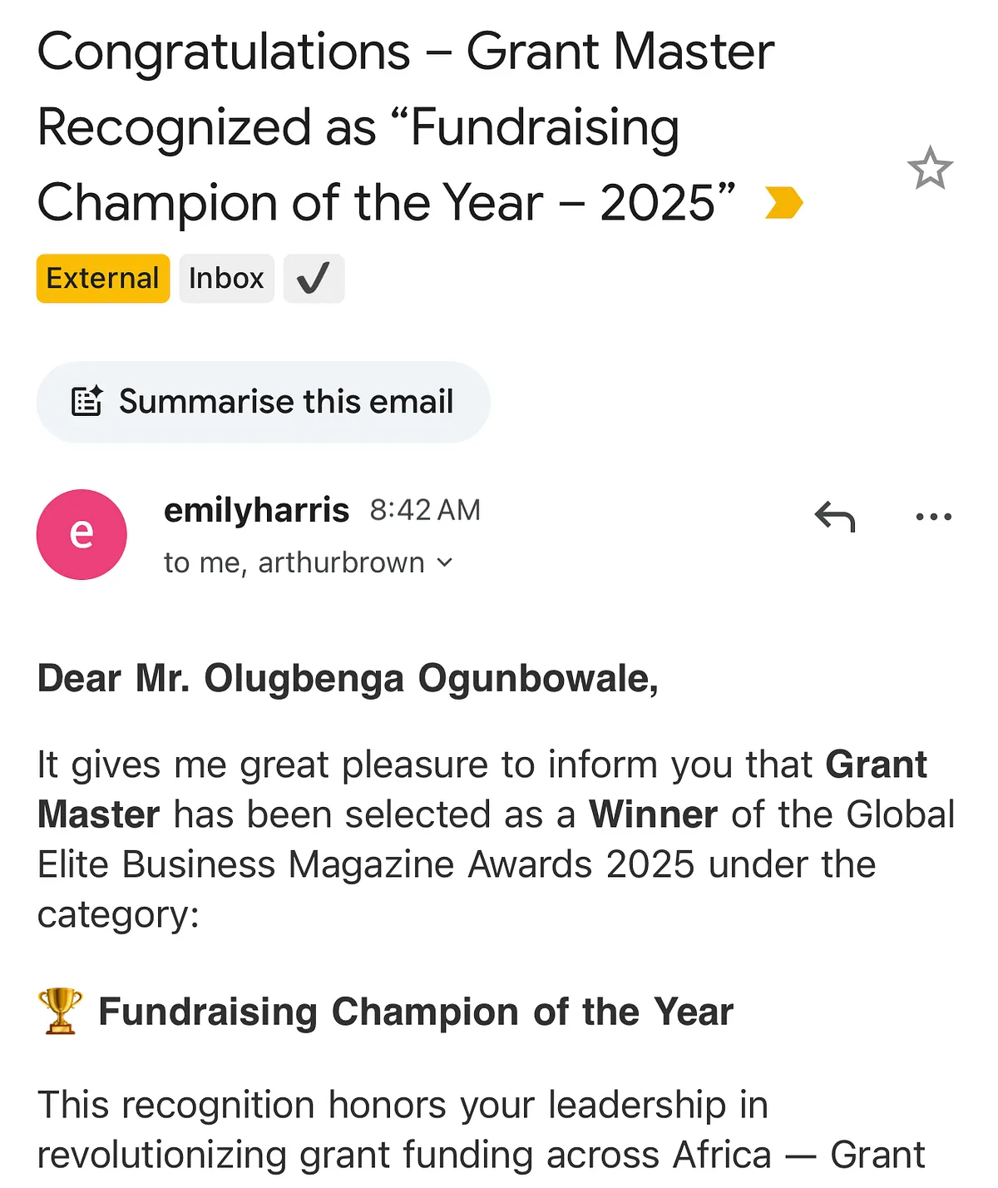Select the 'Dear Mr. Olugbenga Ogunbowale' greeting
998x1188 pixels.
tap(348, 679)
